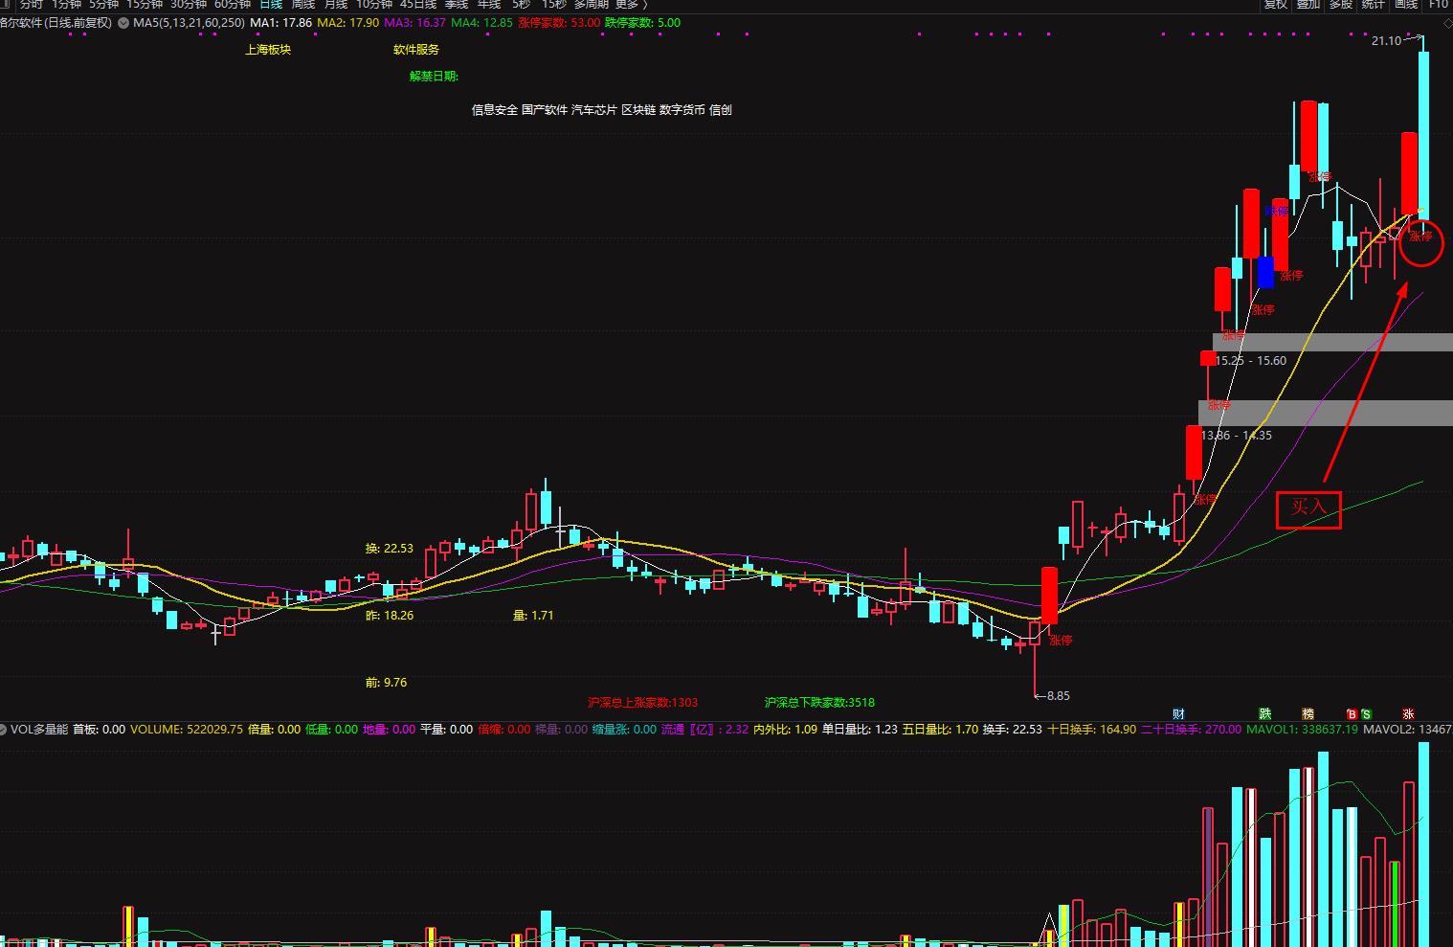This screenshot has height=947, width=1453.
Task: Click the 信创 concept tag
Action: tap(721, 110)
